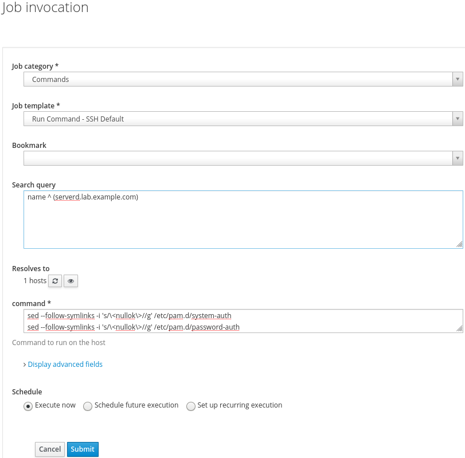Click the Display advanced fields chevron

coord(25,365)
